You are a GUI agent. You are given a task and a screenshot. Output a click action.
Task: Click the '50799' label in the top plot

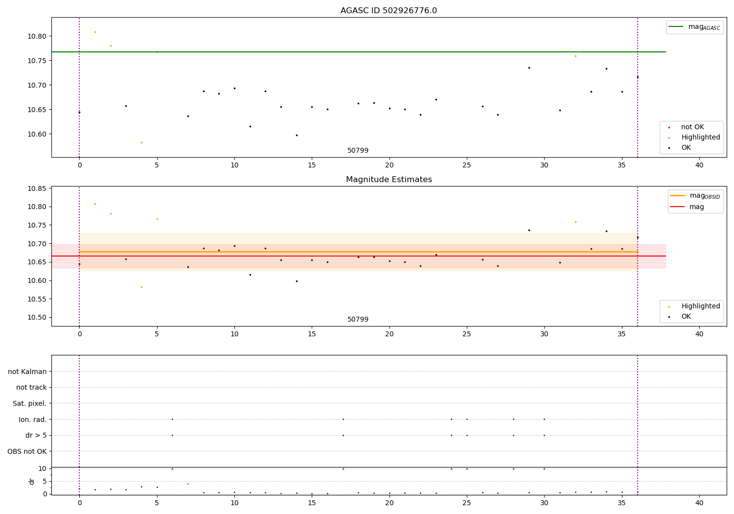[x=358, y=151]
